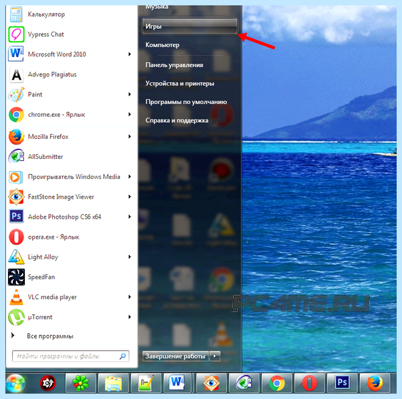
Task: Click the Photoshop icon on taskbar
Action: [x=342, y=383]
